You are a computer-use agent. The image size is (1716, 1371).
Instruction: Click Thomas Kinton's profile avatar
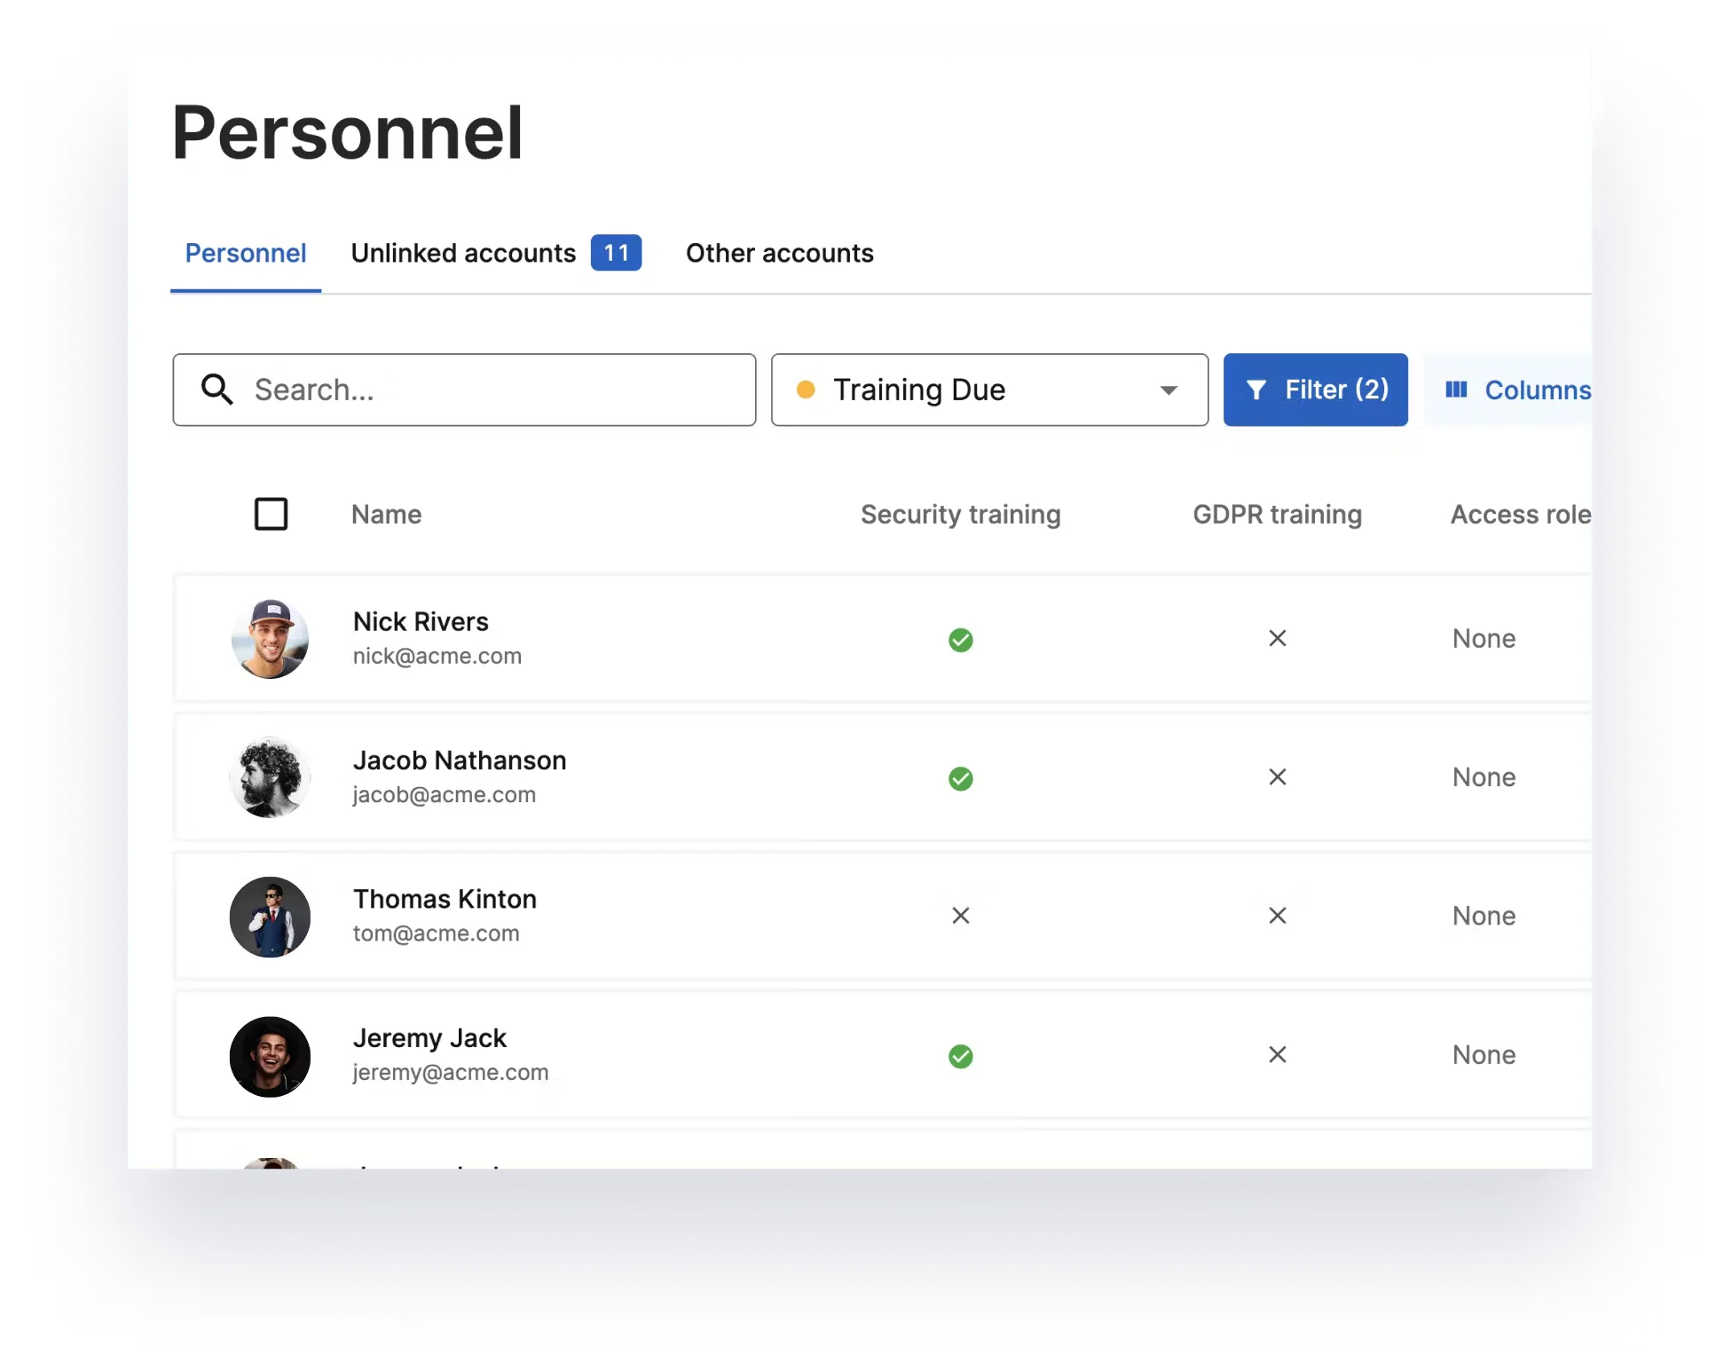coord(270,917)
